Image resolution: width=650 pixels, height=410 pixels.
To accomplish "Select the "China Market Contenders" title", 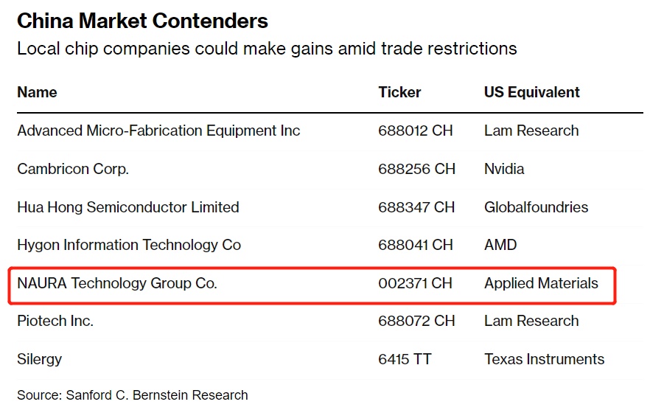I will point(142,21).
